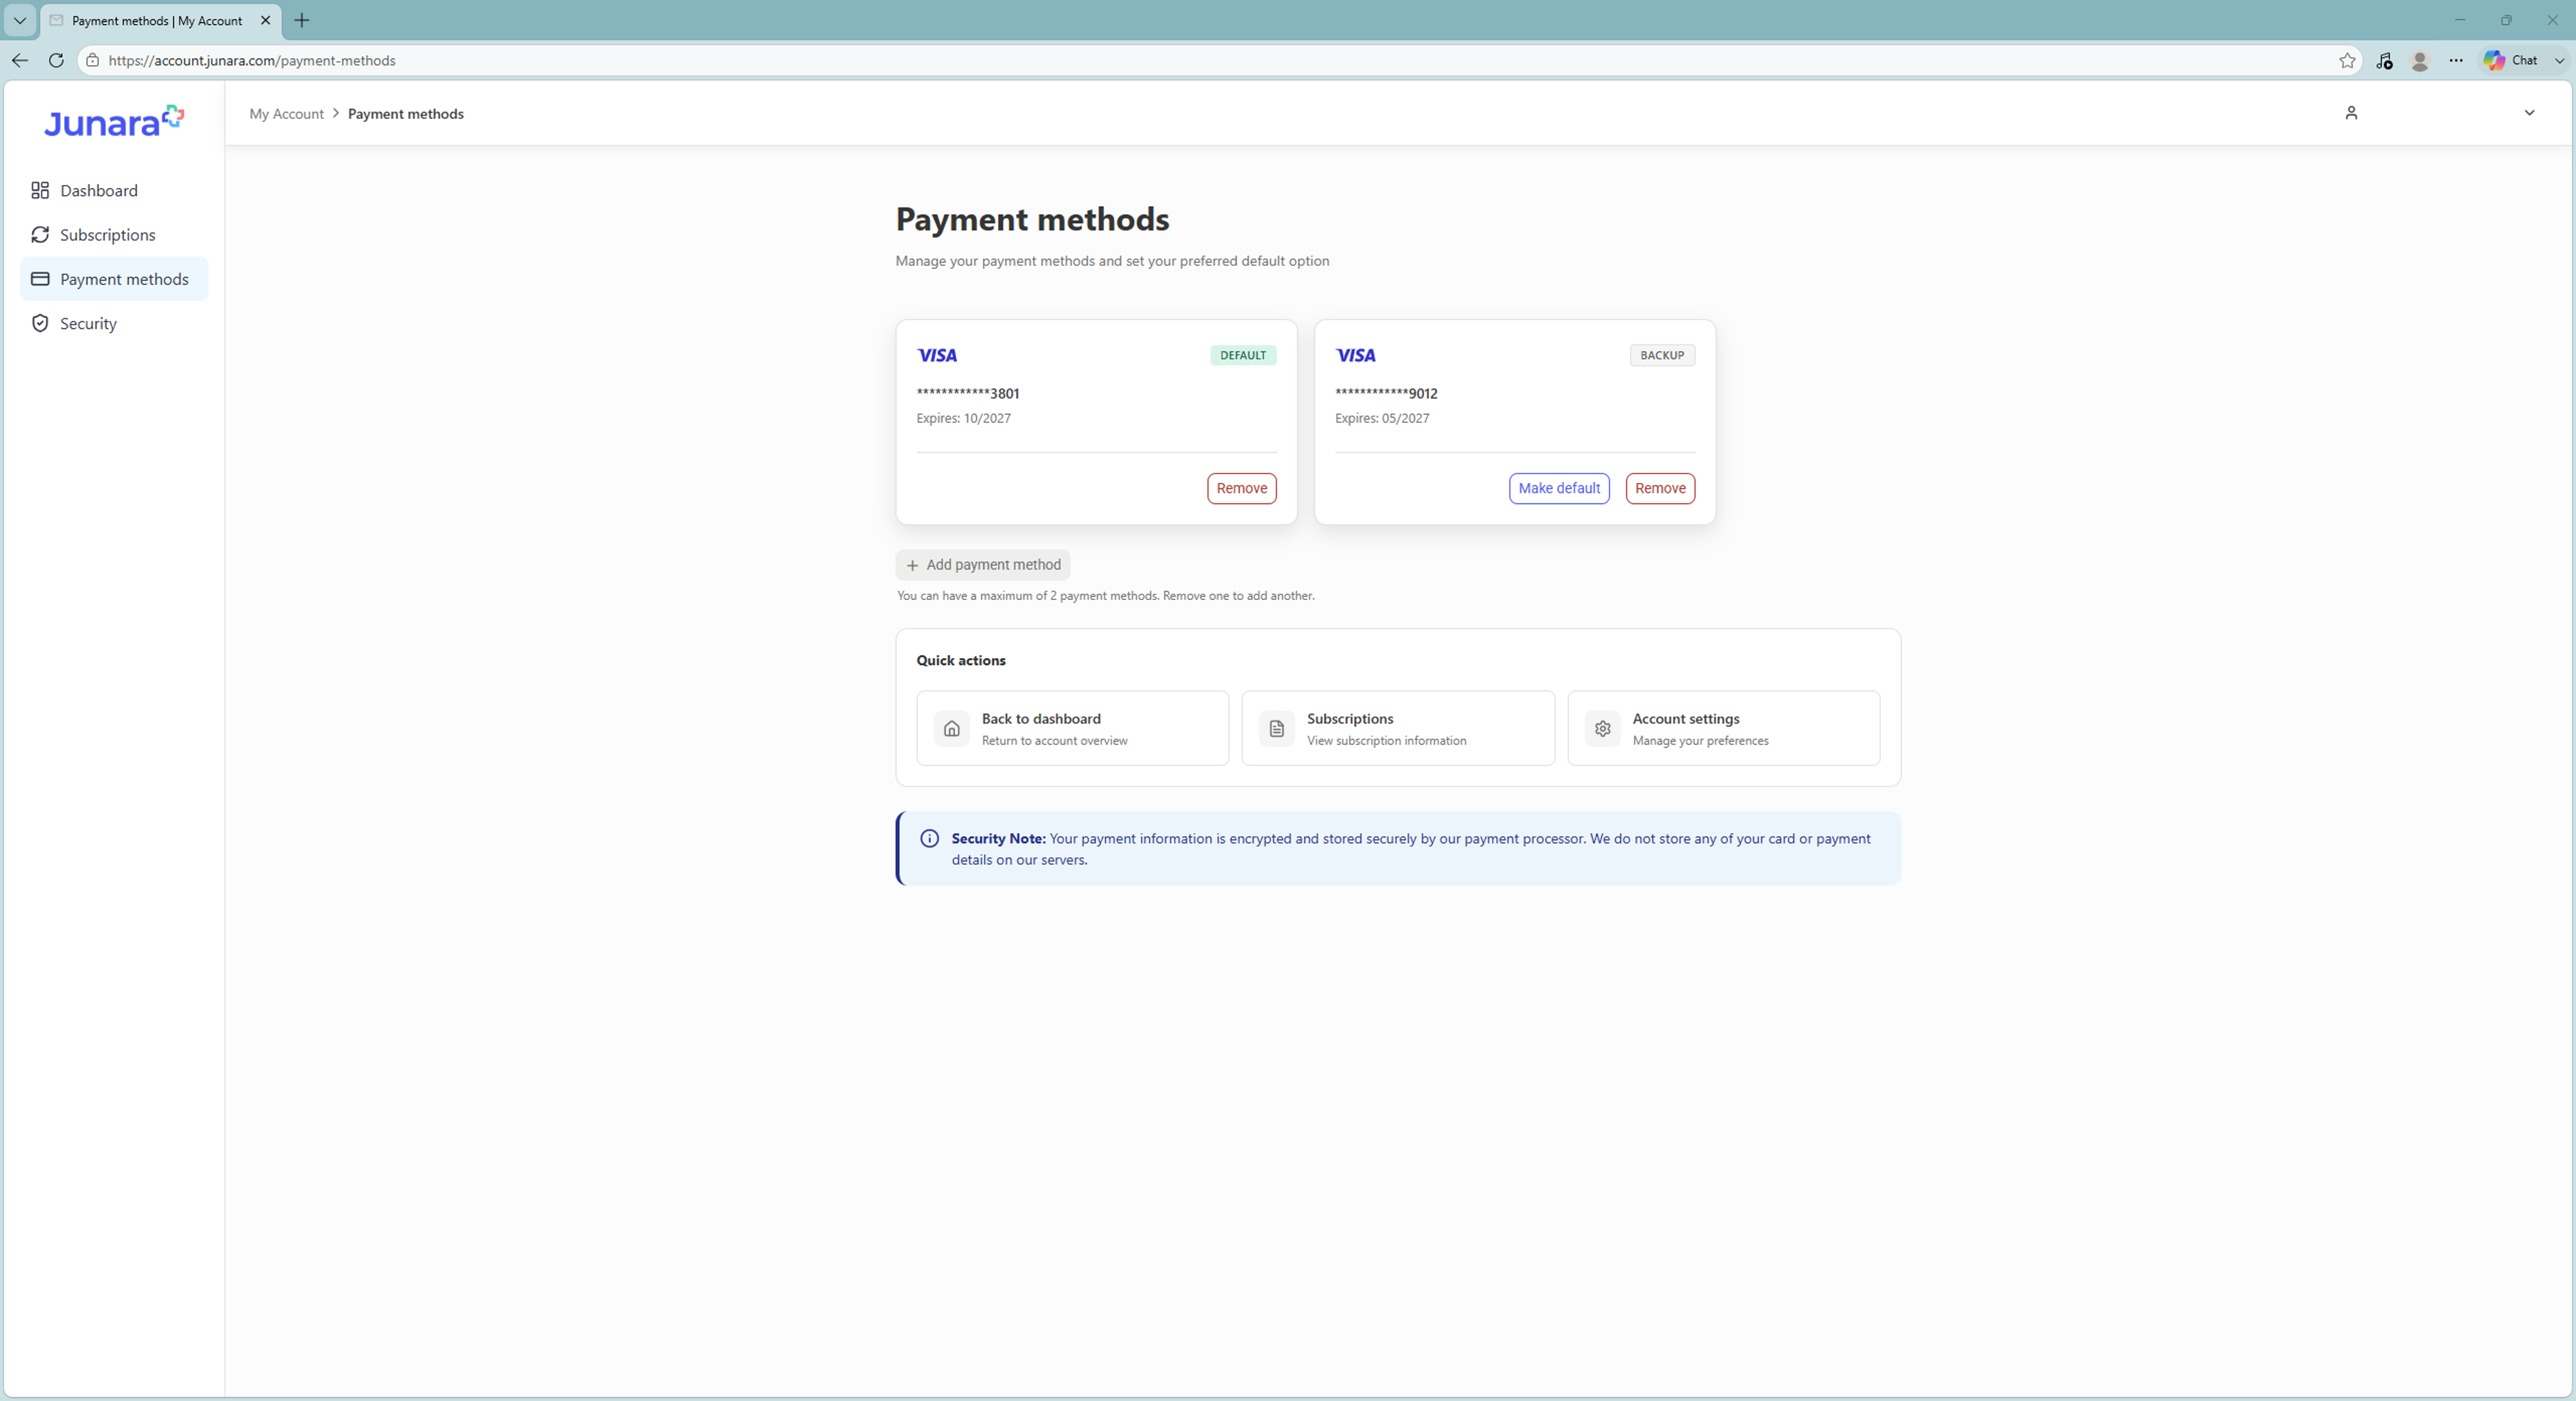Select Payment methods sidebar item
Screen dimensions: 2576x1401
(x=113, y=279)
